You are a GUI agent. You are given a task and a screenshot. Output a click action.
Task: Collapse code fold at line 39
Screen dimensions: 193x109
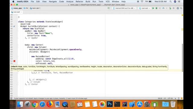coord(17,26)
